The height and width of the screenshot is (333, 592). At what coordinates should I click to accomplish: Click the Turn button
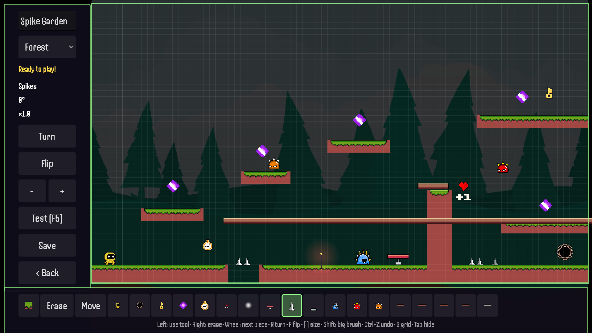[47, 136]
